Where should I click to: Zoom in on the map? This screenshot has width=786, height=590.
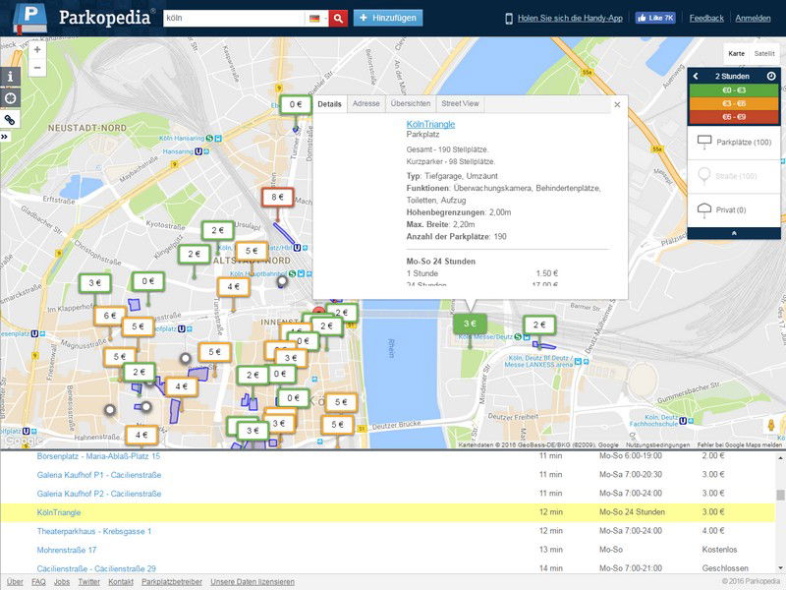(37, 50)
